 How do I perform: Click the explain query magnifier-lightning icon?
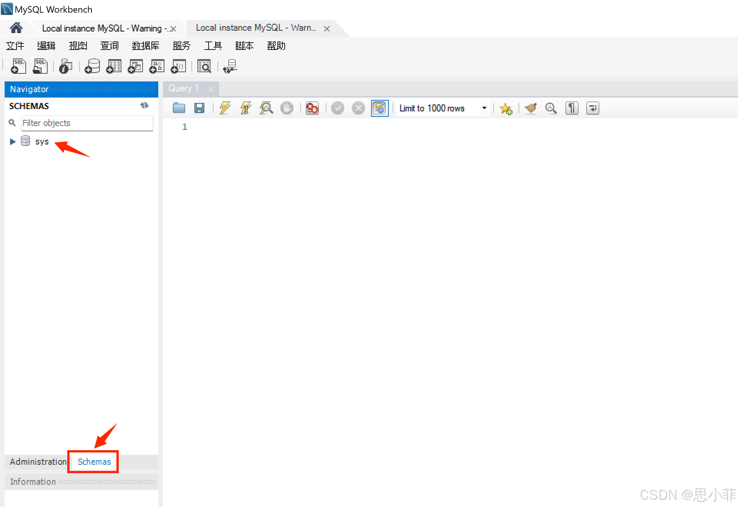click(266, 108)
